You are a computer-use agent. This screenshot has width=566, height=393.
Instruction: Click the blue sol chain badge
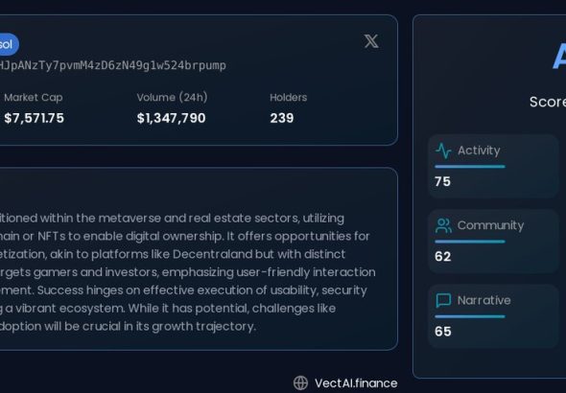pos(8,44)
